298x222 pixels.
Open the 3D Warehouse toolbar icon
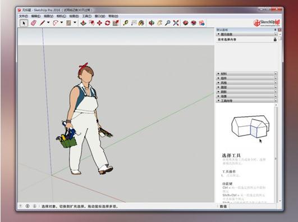point(186,23)
